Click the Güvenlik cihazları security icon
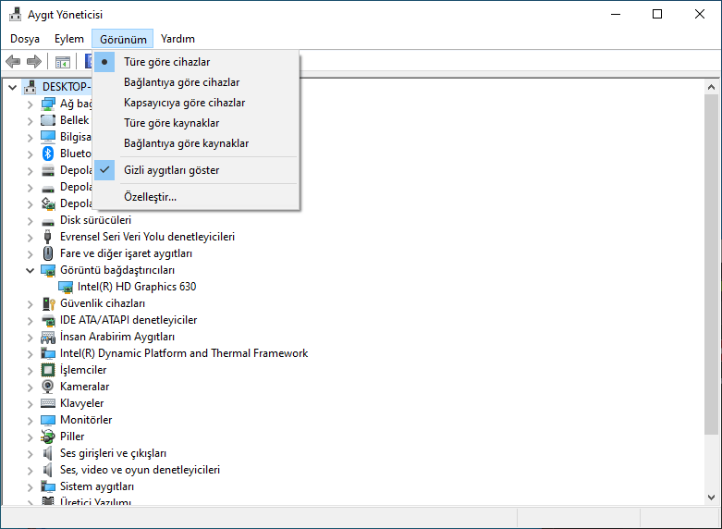Screen dimensions: 722x529 (x=48, y=303)
